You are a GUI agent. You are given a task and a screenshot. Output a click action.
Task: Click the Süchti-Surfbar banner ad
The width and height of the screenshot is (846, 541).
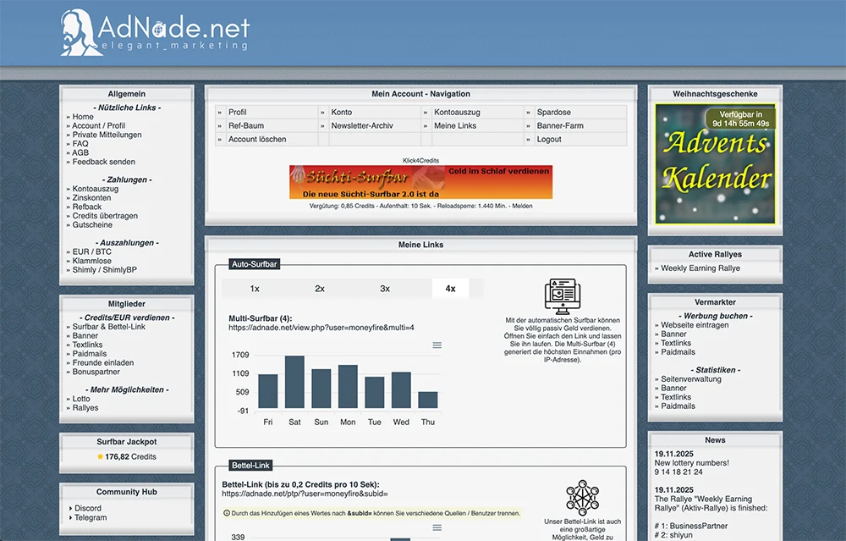coord(420,182)
